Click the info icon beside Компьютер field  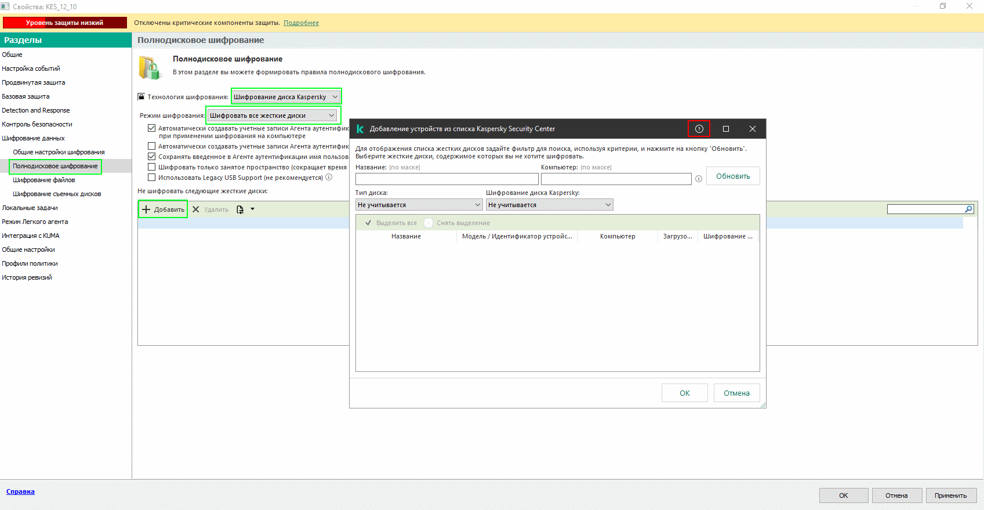[699, 179]
